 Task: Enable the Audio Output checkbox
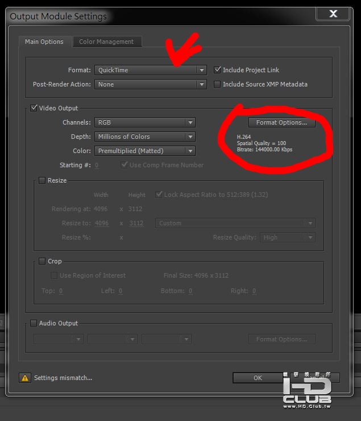coord(34,323)
